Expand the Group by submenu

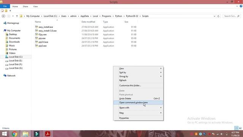138,76
